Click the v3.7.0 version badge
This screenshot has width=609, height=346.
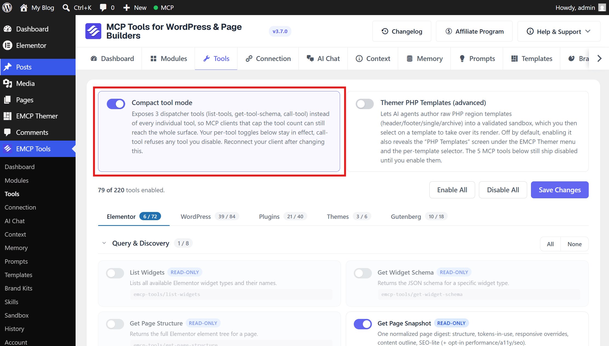pos(280,31)
